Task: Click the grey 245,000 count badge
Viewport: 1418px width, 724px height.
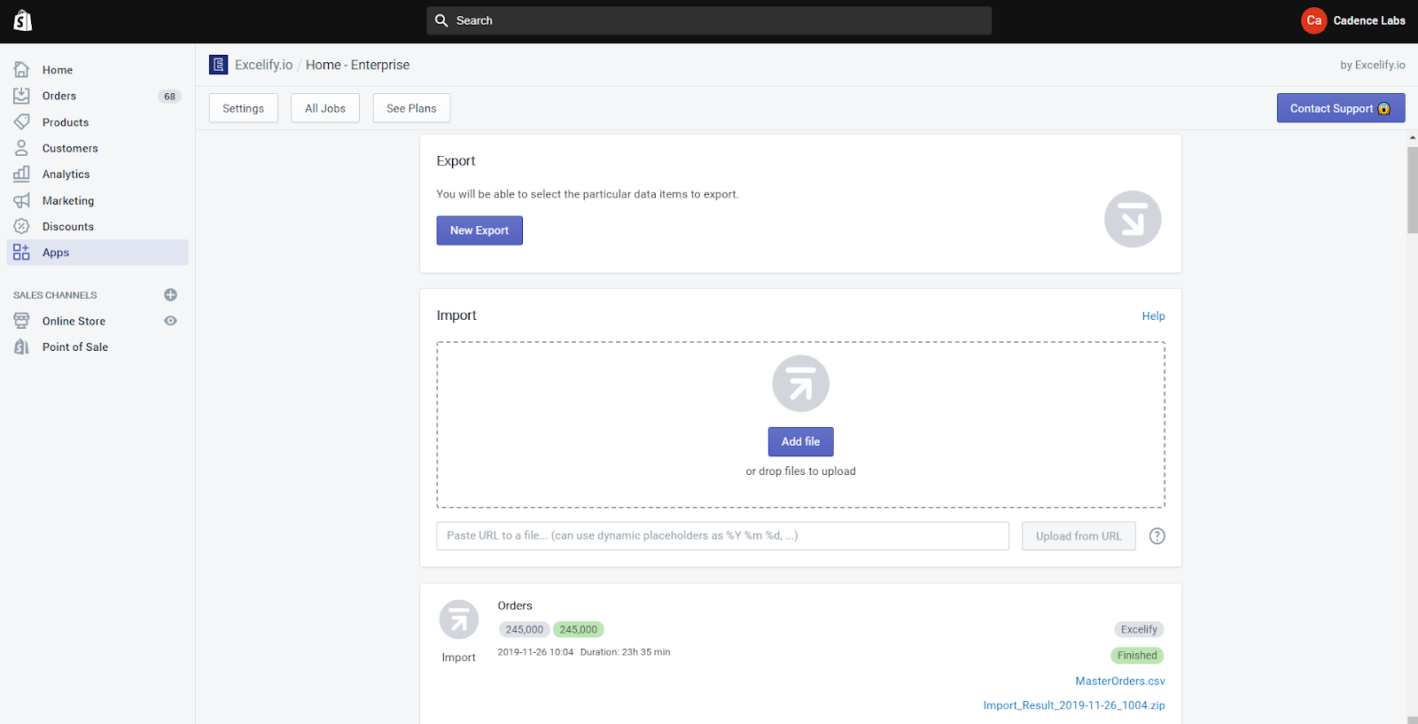Action: [525, 630]
